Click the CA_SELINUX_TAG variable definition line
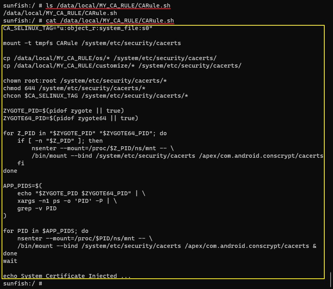The height and width of the screenshot is (289, 333). point(78,28)
